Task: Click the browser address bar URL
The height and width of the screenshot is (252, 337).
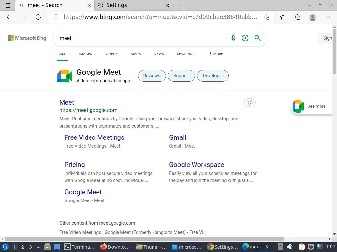Action: (160, 17)
